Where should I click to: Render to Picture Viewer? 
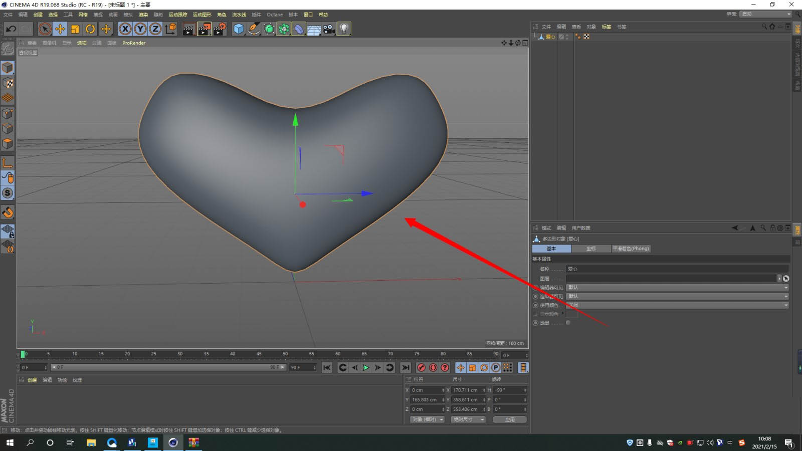click(x=204, y=29)
